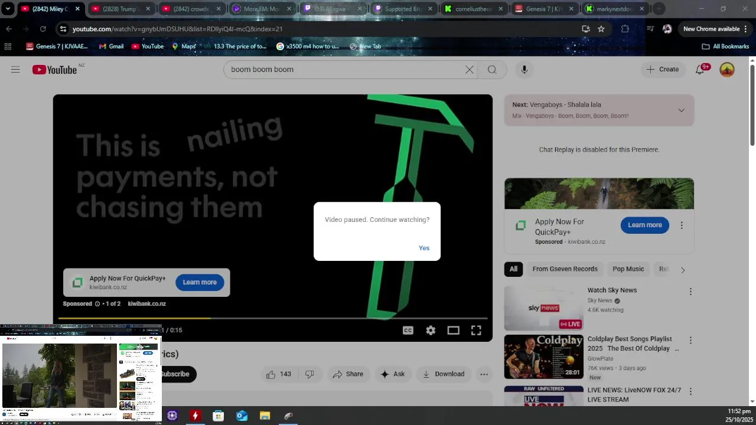Share the video
This screenshot has width=756, height=425.
[348, 374]
